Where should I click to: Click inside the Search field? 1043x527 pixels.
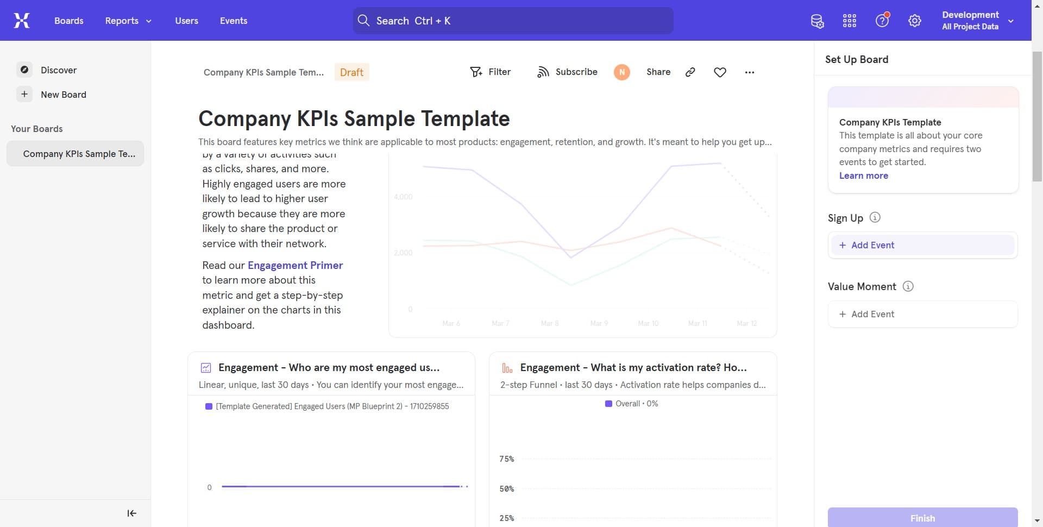pos(512,20)
